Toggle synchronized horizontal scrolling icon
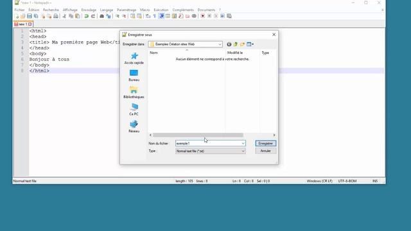Viewport: 411px width, 231px height. point(139,16)
